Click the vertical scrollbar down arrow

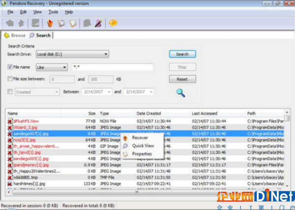(x=287, y=186)
